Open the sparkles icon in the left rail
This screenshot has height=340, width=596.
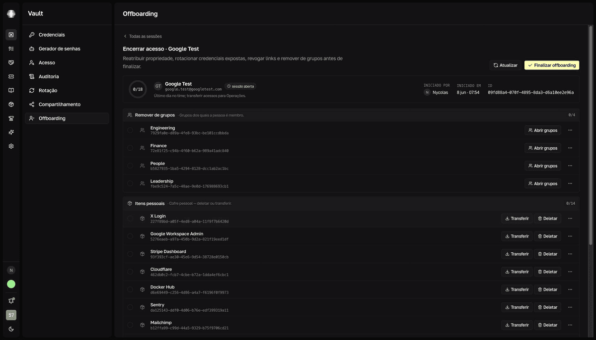11,132
